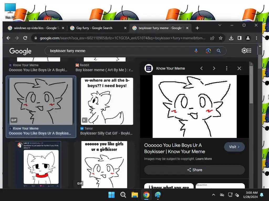Click the address bar URL
269x201 pixels.
[x=122, y=38]
